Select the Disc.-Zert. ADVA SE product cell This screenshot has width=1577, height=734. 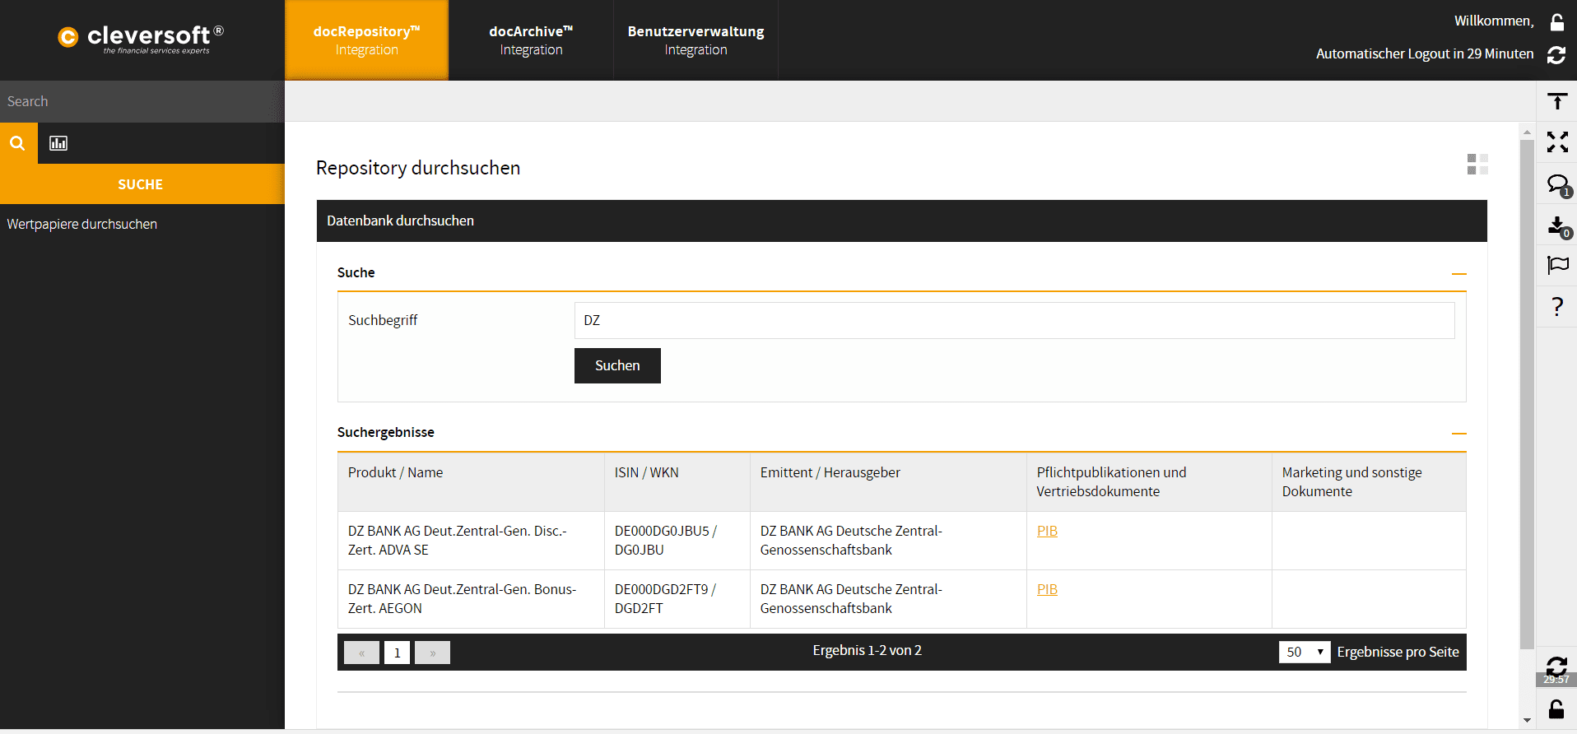[x=471, y=541]
